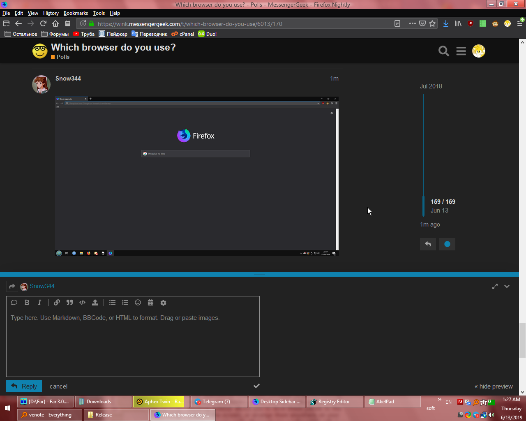
Task: Open the Greasemonkey monkey extension icon
Action: (x=495, y=24)
